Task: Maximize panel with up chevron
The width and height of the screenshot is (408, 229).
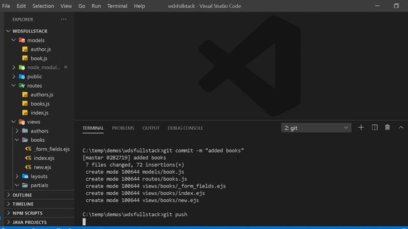Action: (401, 127)
